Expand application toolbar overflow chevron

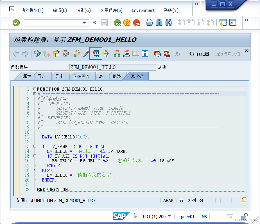[x=247, y=51]
